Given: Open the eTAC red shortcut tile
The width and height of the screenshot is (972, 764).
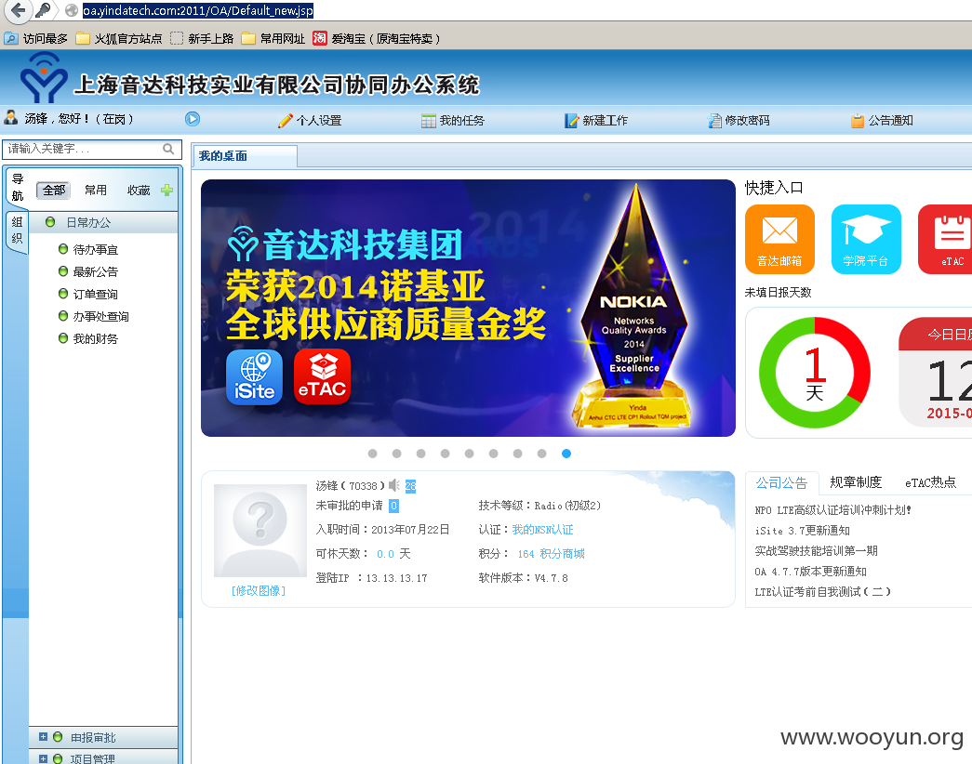Looking at the screenshot, I should [x=945, y=239].
